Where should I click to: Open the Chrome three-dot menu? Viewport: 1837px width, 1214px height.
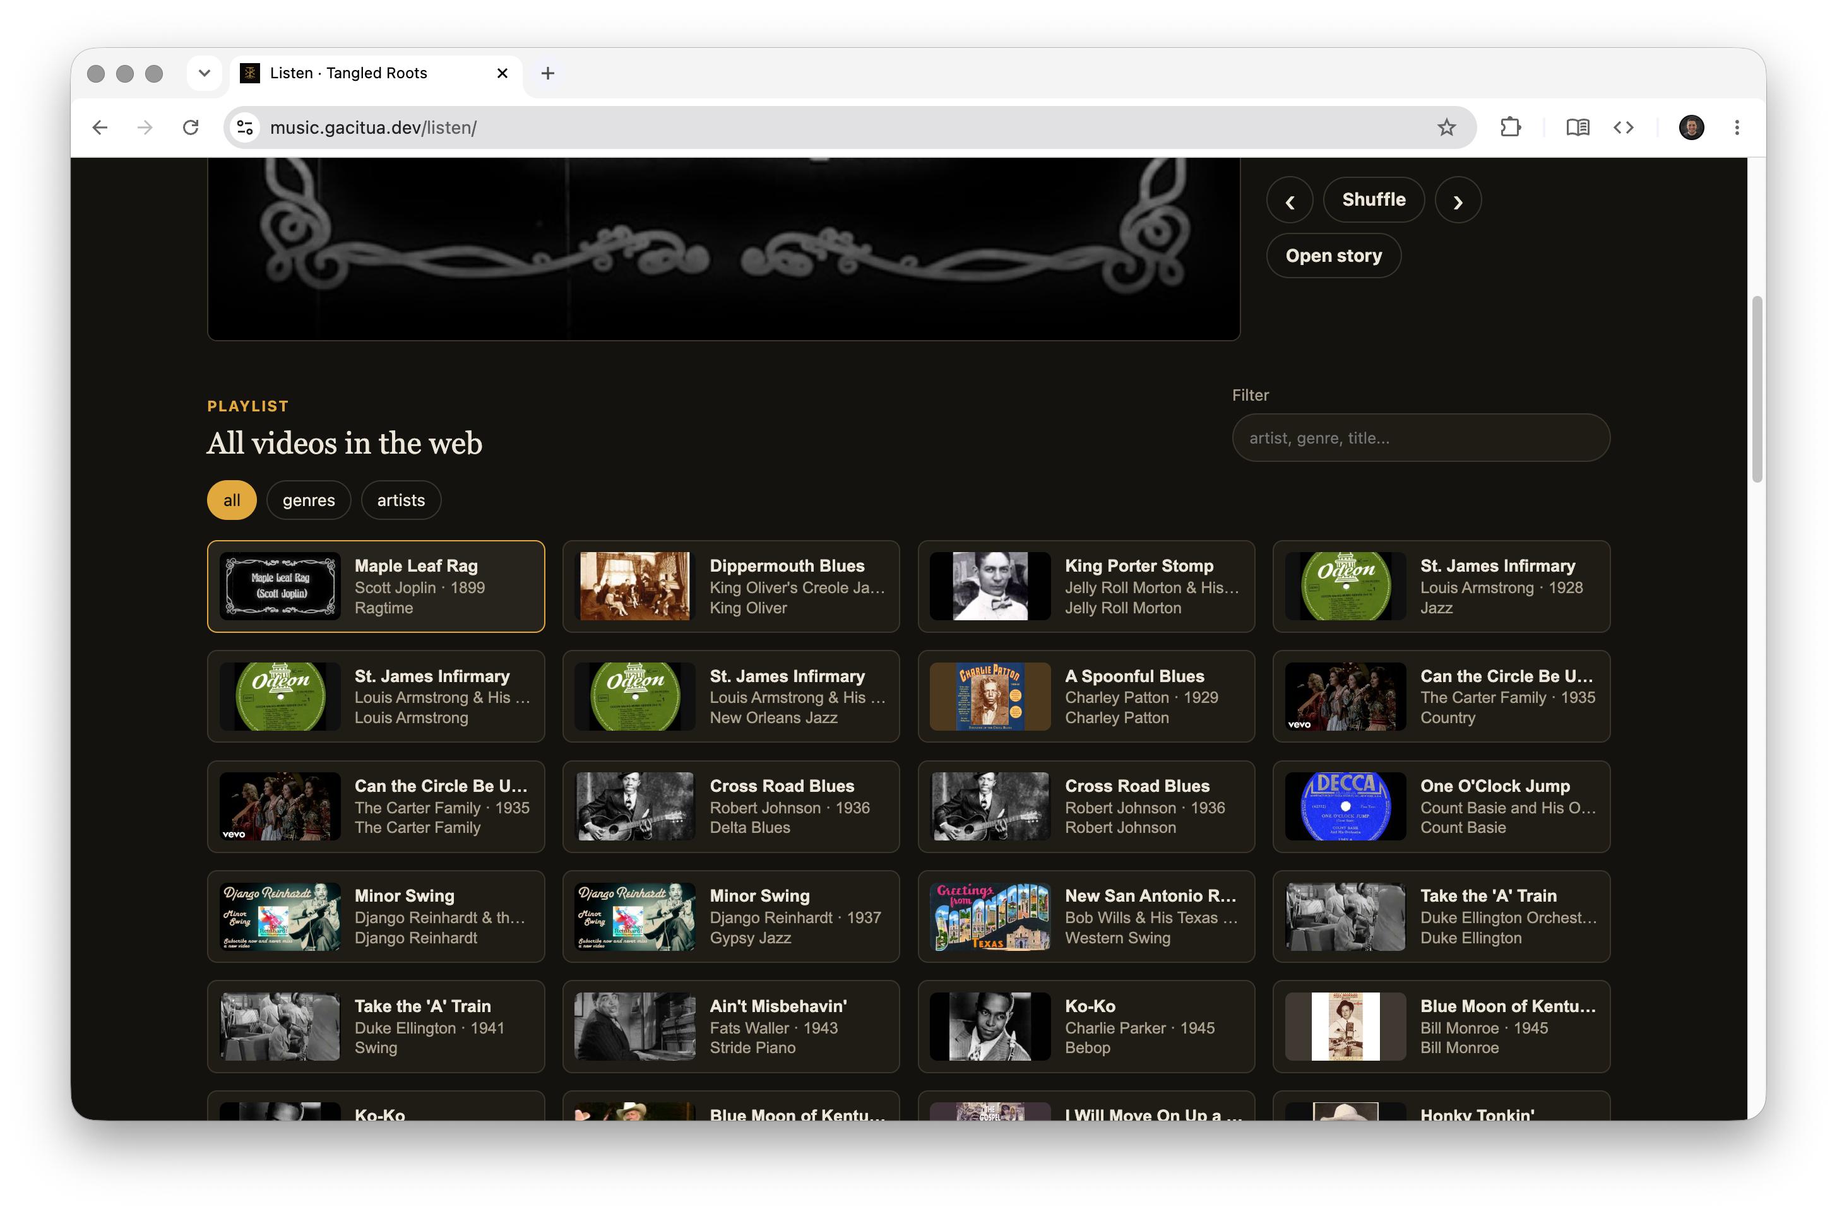coord(1737,127)
